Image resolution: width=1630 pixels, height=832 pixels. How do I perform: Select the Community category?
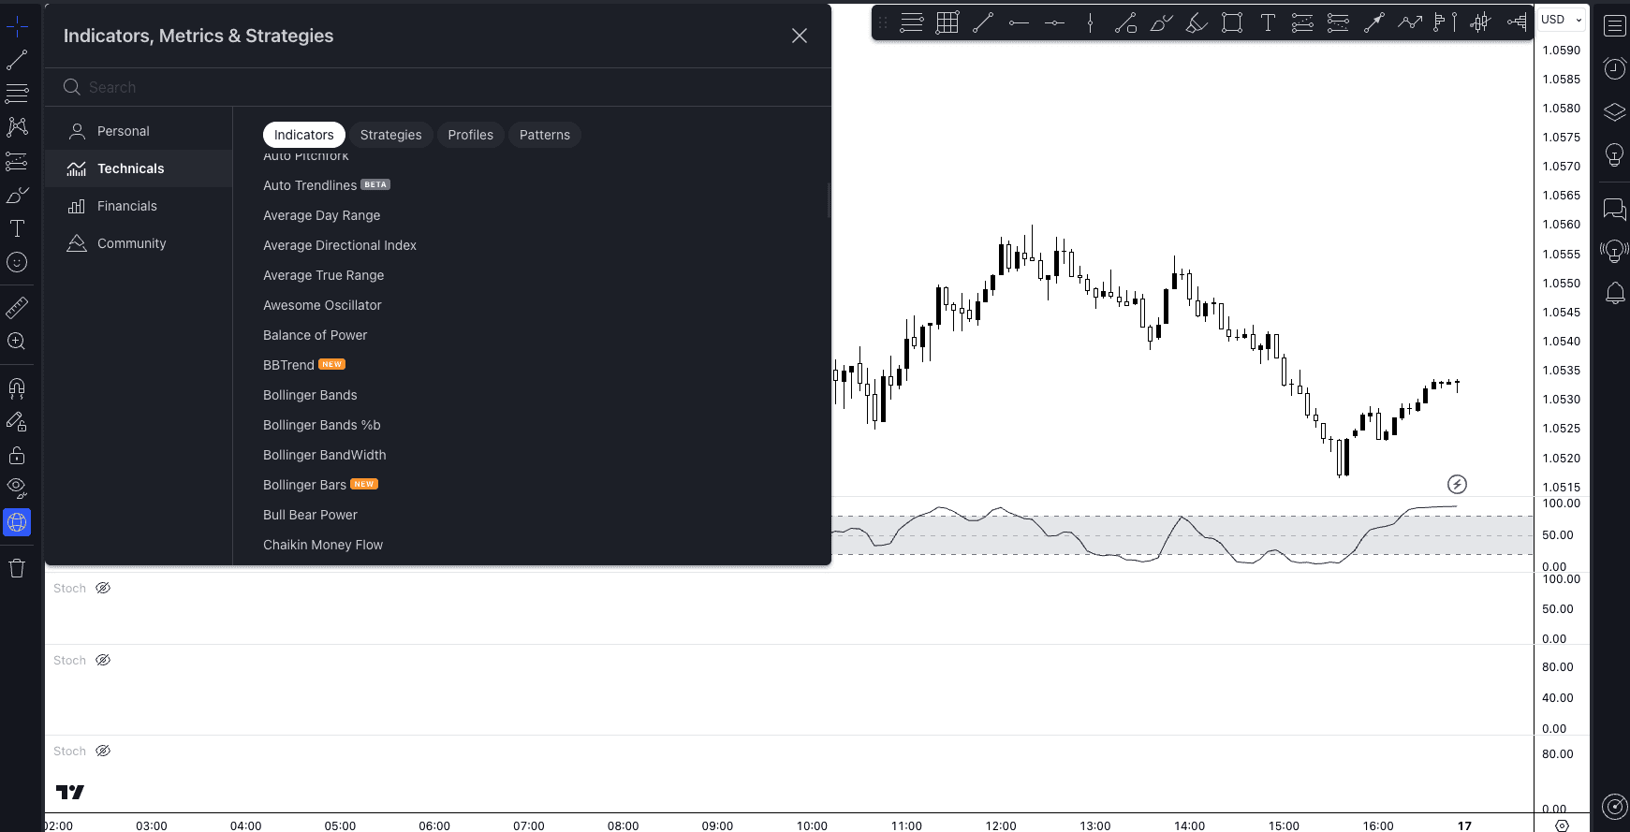pos(139,243)
